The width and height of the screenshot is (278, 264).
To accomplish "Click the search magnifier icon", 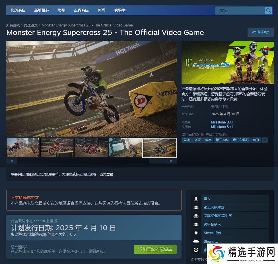I will 268,11.
